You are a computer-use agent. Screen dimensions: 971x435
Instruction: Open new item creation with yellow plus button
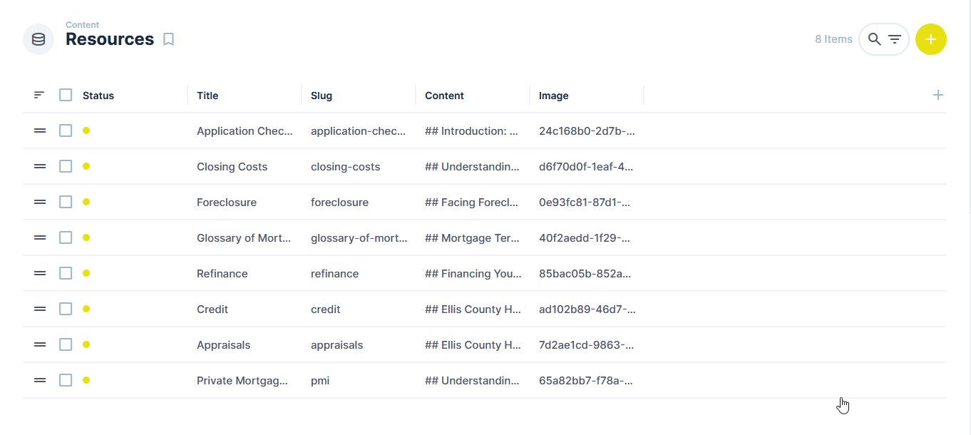point(931,39)
